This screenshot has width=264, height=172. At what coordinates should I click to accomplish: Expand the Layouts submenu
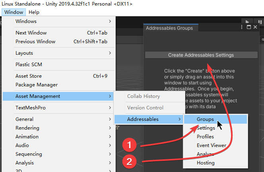(59, 53)
